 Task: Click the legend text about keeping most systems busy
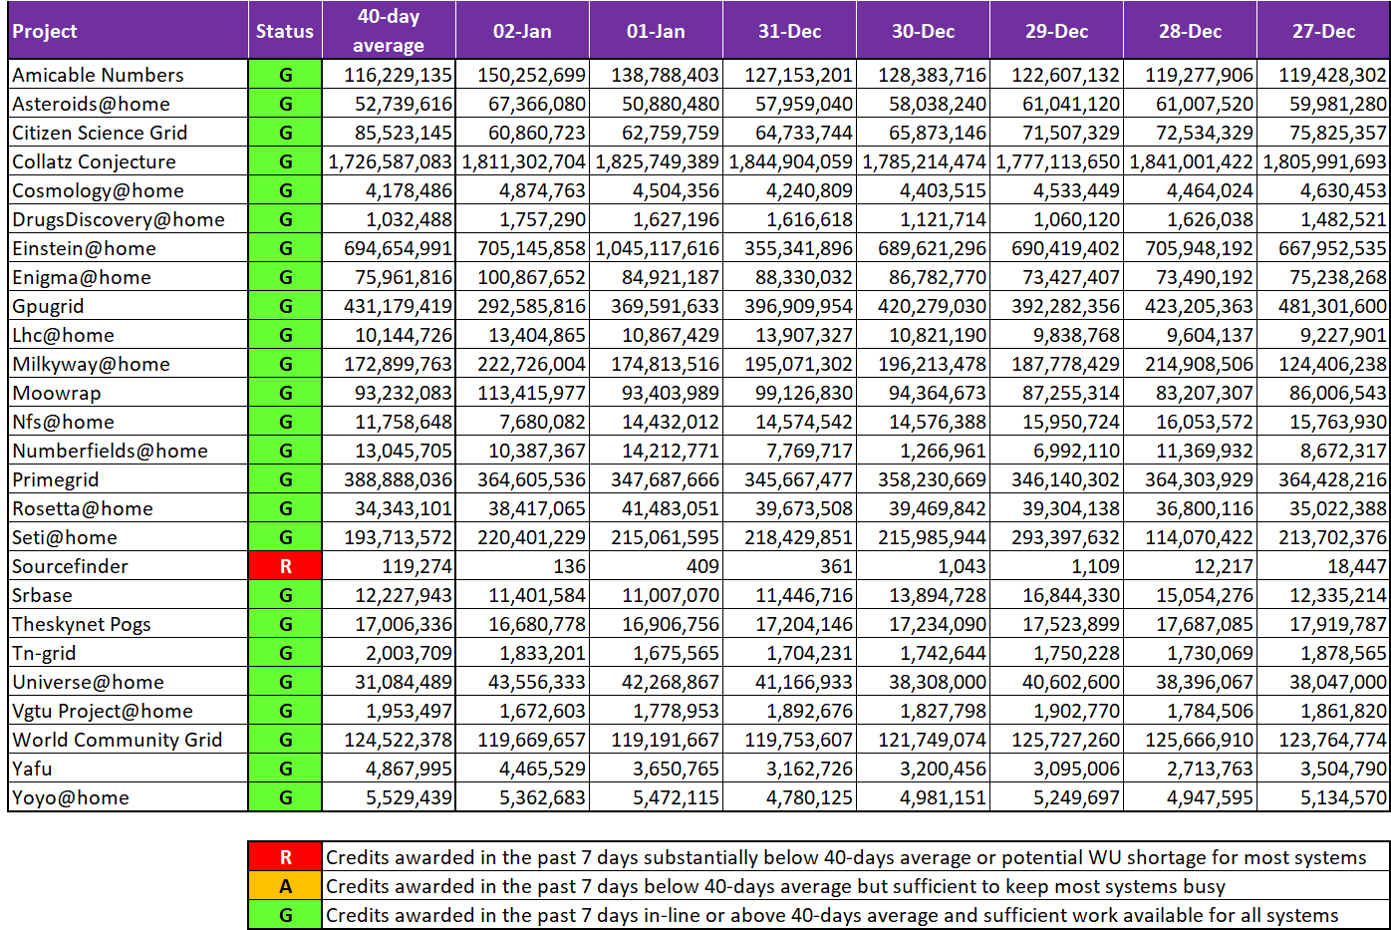click(775, 886)
